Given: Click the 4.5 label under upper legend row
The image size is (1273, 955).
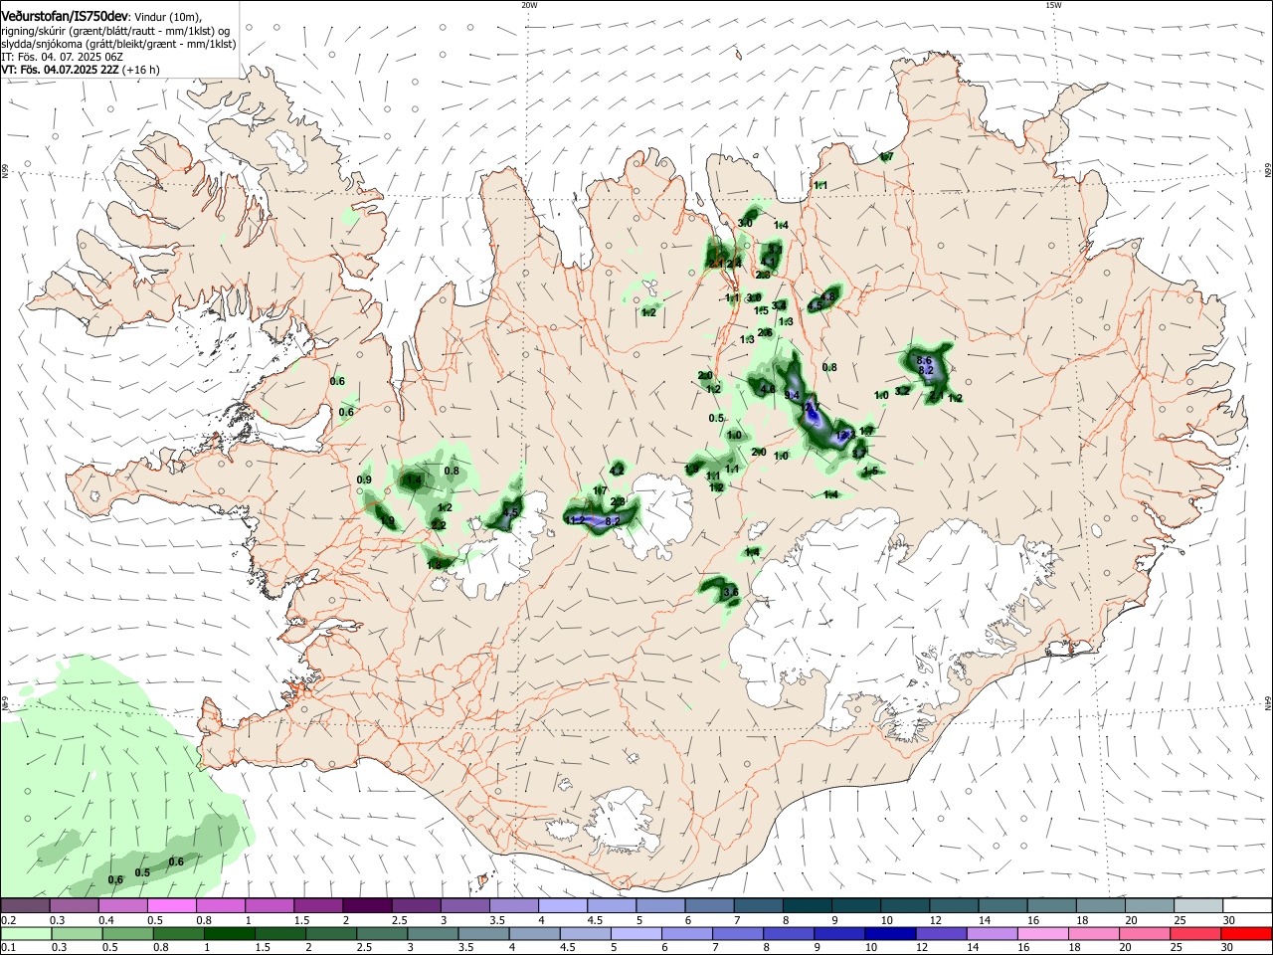Looking at the screenshot, I should click(x=595, y=920).
